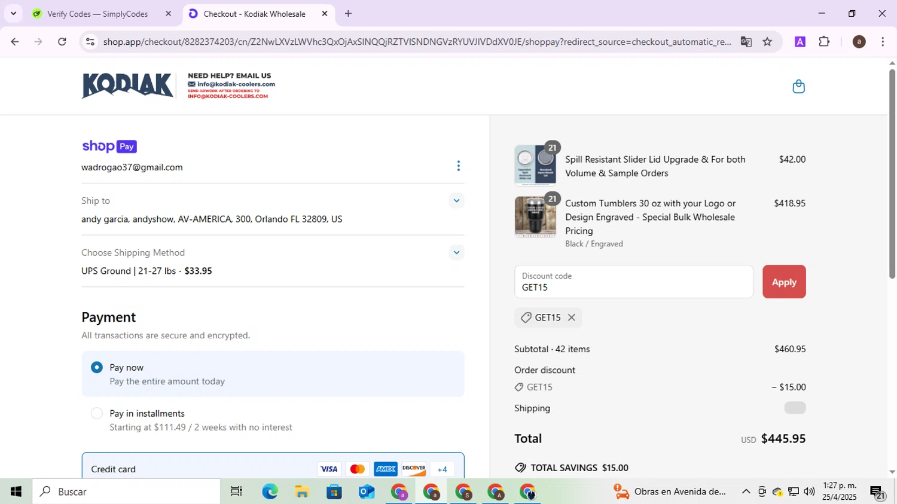897x504 pixels.
Task: Click the Custom Tumblers product thumbnail
Action: pos(535,217)
